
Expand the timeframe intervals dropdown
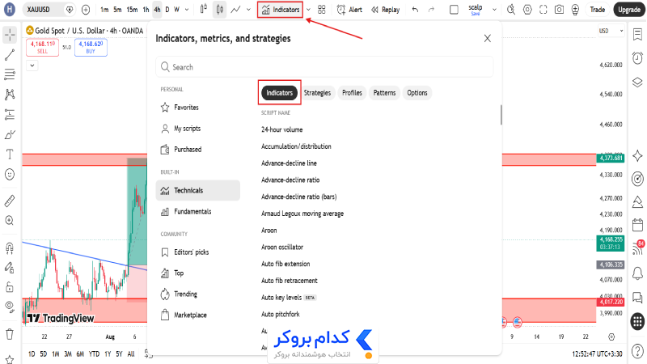pos(187,10)
